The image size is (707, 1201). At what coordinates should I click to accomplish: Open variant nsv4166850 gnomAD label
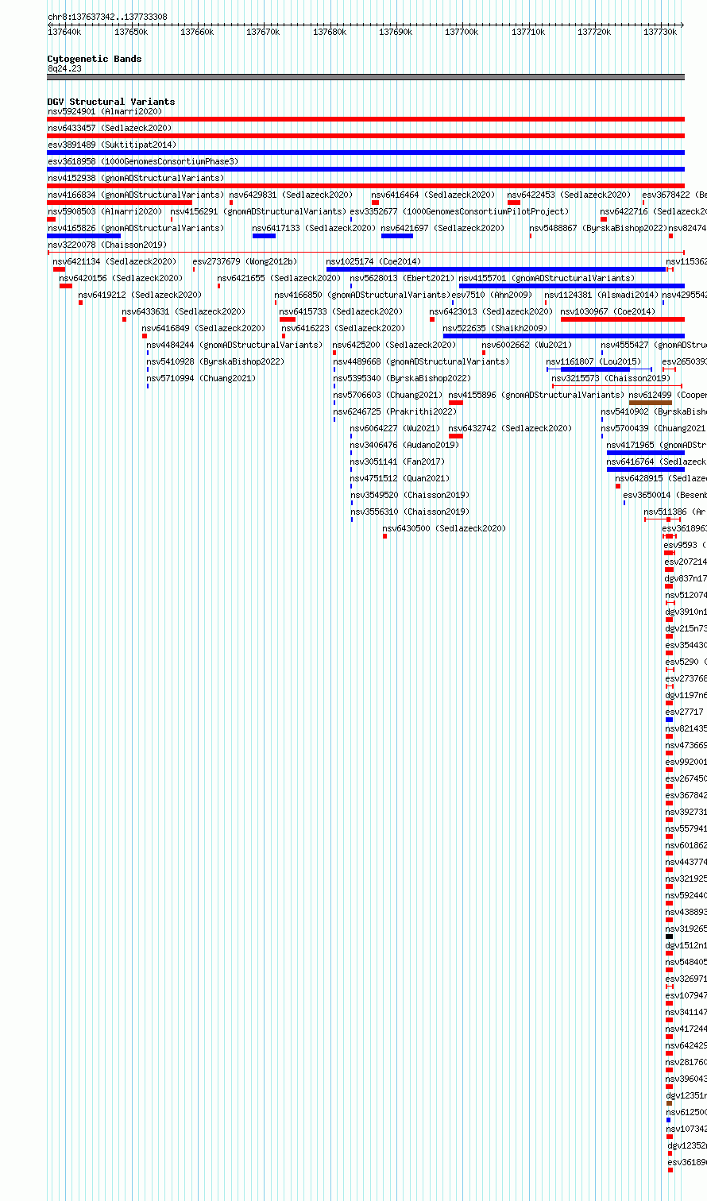362,295
